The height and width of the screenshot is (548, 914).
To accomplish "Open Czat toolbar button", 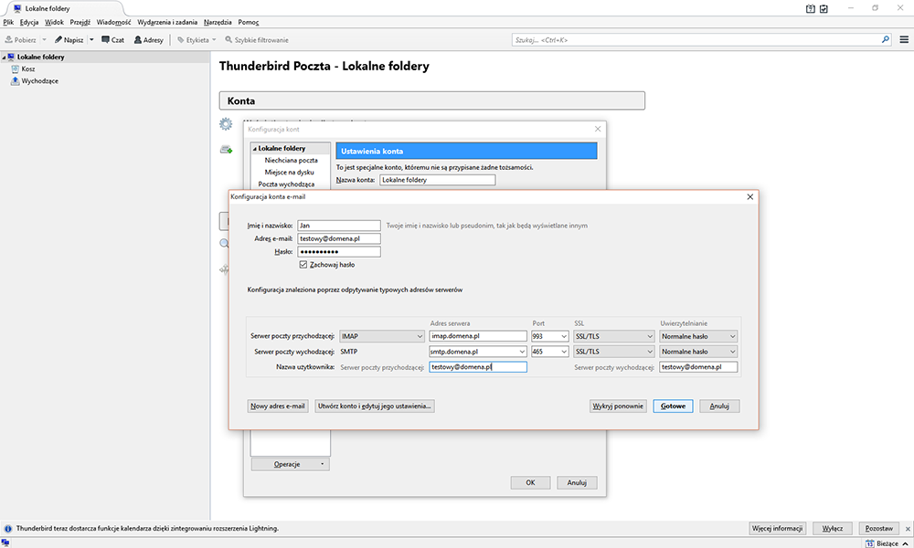I will [113, 39].
